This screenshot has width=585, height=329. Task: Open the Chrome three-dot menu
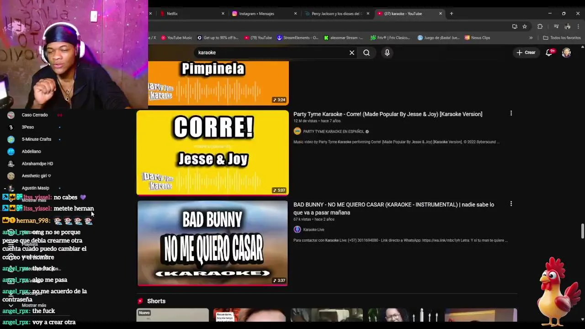pos(578,27)
